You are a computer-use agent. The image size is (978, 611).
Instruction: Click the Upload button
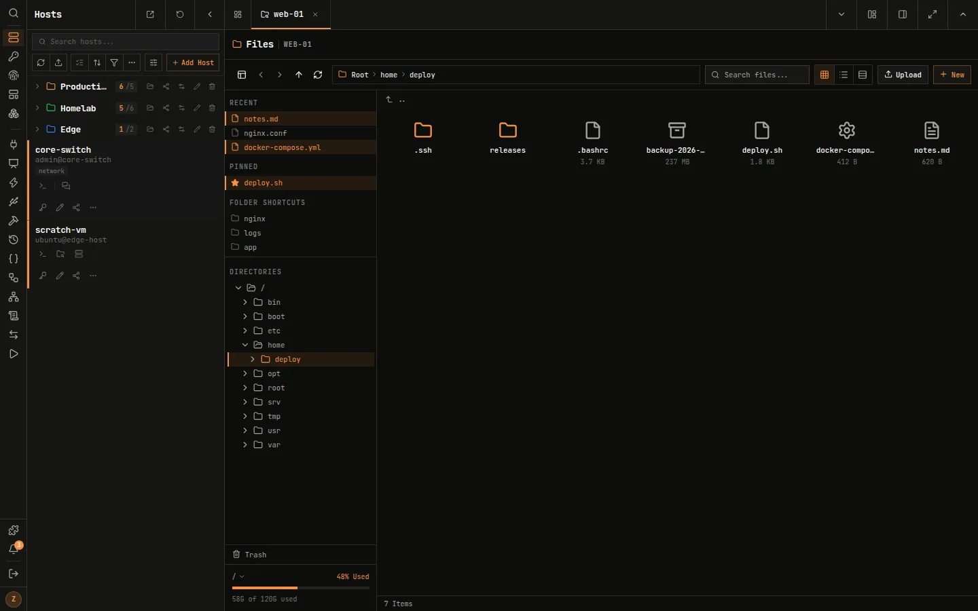click(x=903, y=75)
